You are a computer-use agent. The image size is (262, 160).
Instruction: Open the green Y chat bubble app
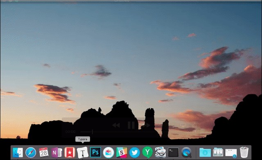pos(147,152)
